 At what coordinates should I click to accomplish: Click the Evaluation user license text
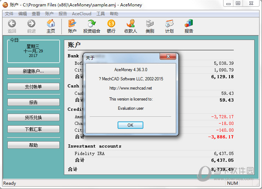[131, 108]
